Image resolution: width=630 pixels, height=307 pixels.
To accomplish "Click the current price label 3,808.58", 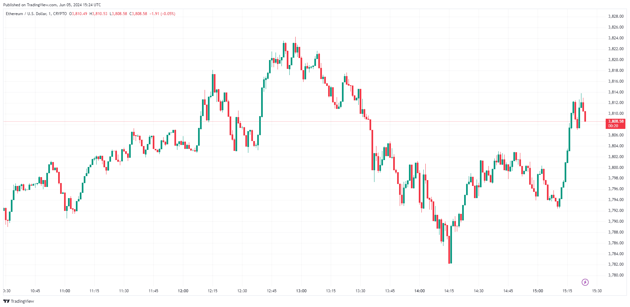I will (616, 121).
